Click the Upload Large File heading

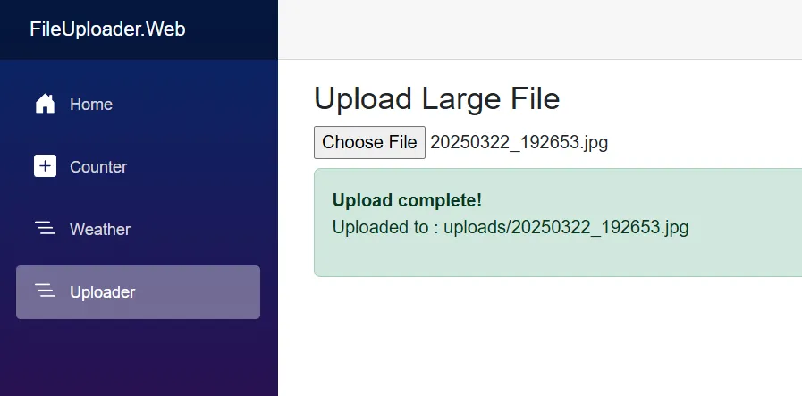(437, 98)
